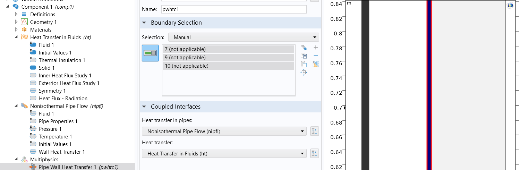Open the Heat transfer interface dropdown

(224, 153)
